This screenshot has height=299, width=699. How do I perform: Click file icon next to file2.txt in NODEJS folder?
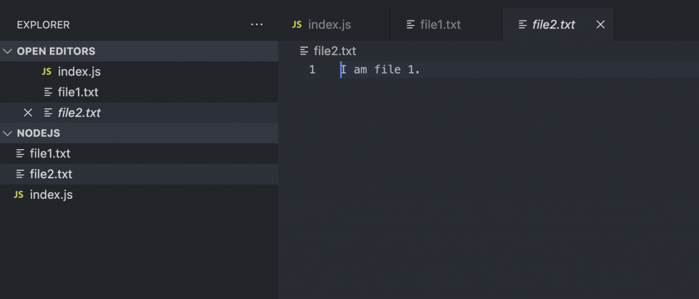20,174
